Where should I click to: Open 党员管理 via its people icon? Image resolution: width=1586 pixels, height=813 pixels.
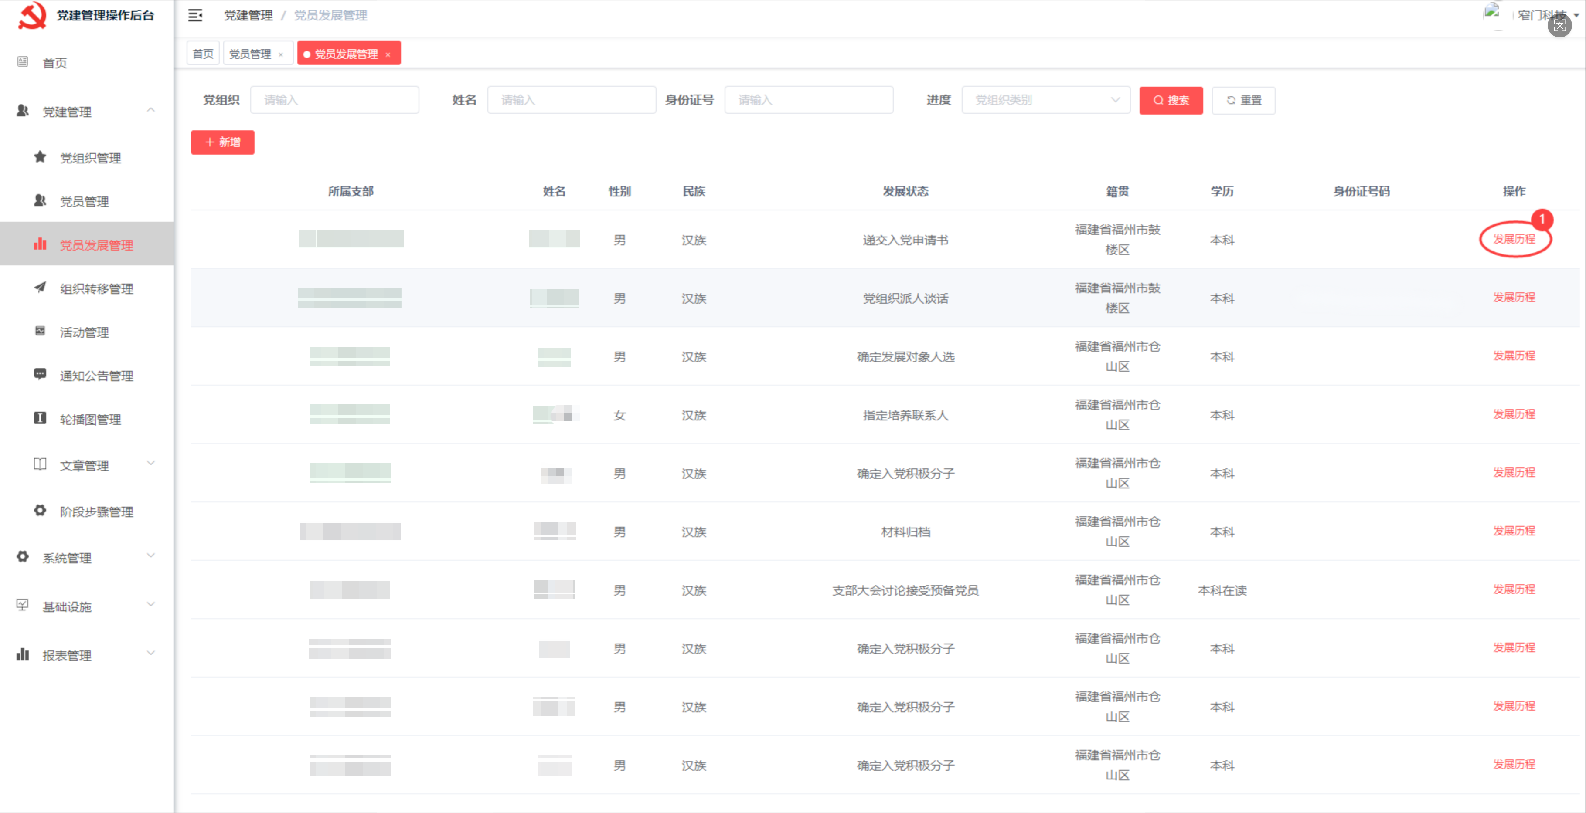click(x=40, y=200)
